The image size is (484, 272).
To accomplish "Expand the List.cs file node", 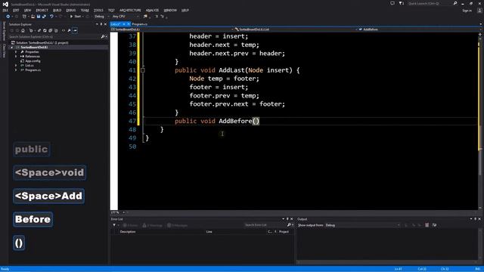I will tap(16, 66).
